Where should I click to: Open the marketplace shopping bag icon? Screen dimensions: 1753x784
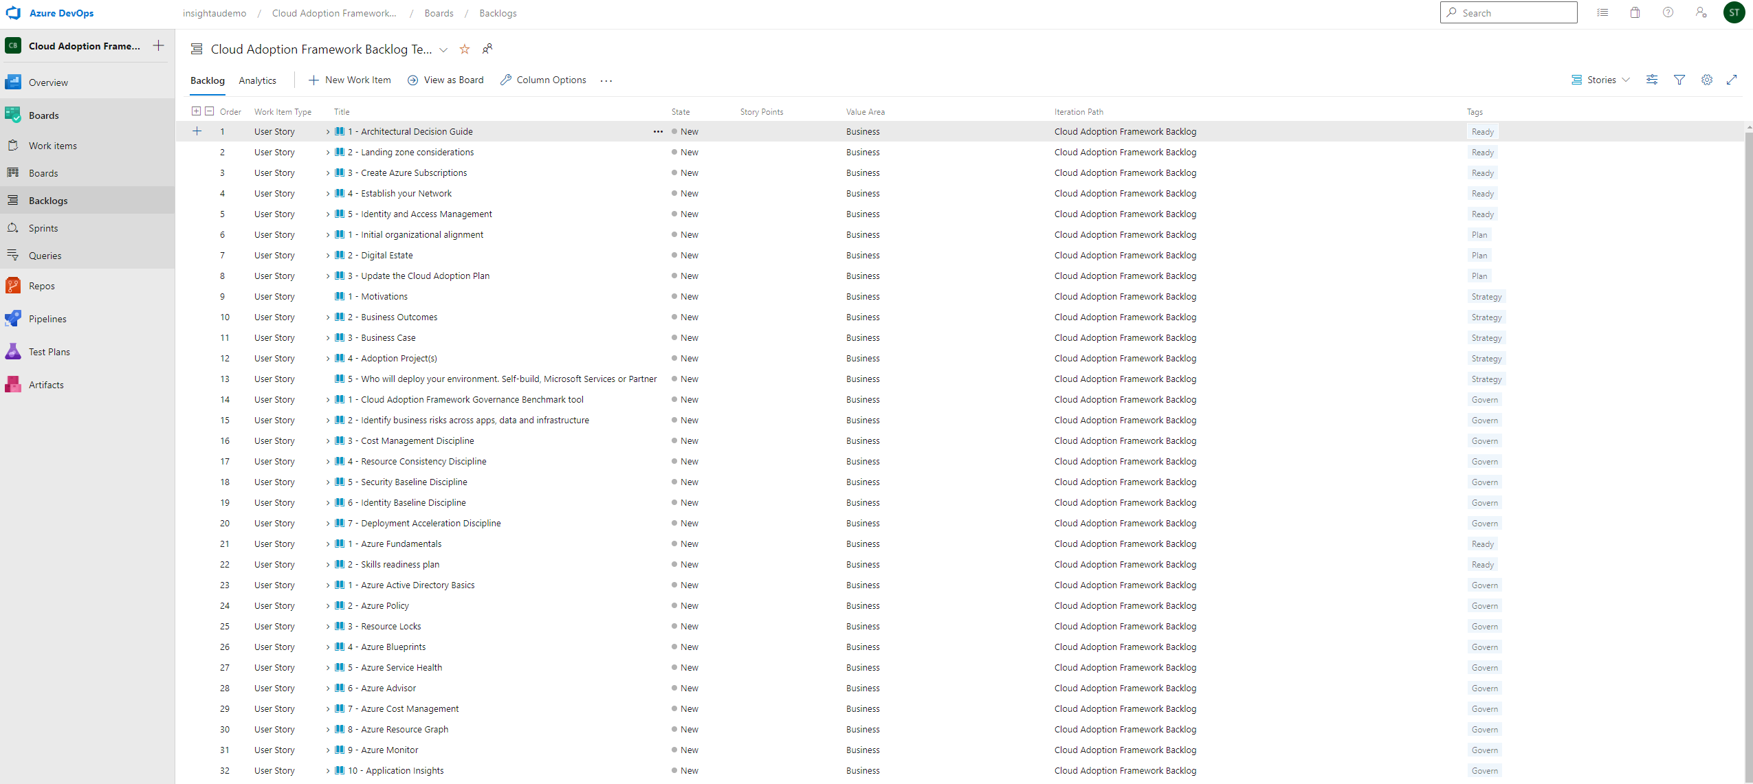pyautogui.click(x=1635, y=12)
